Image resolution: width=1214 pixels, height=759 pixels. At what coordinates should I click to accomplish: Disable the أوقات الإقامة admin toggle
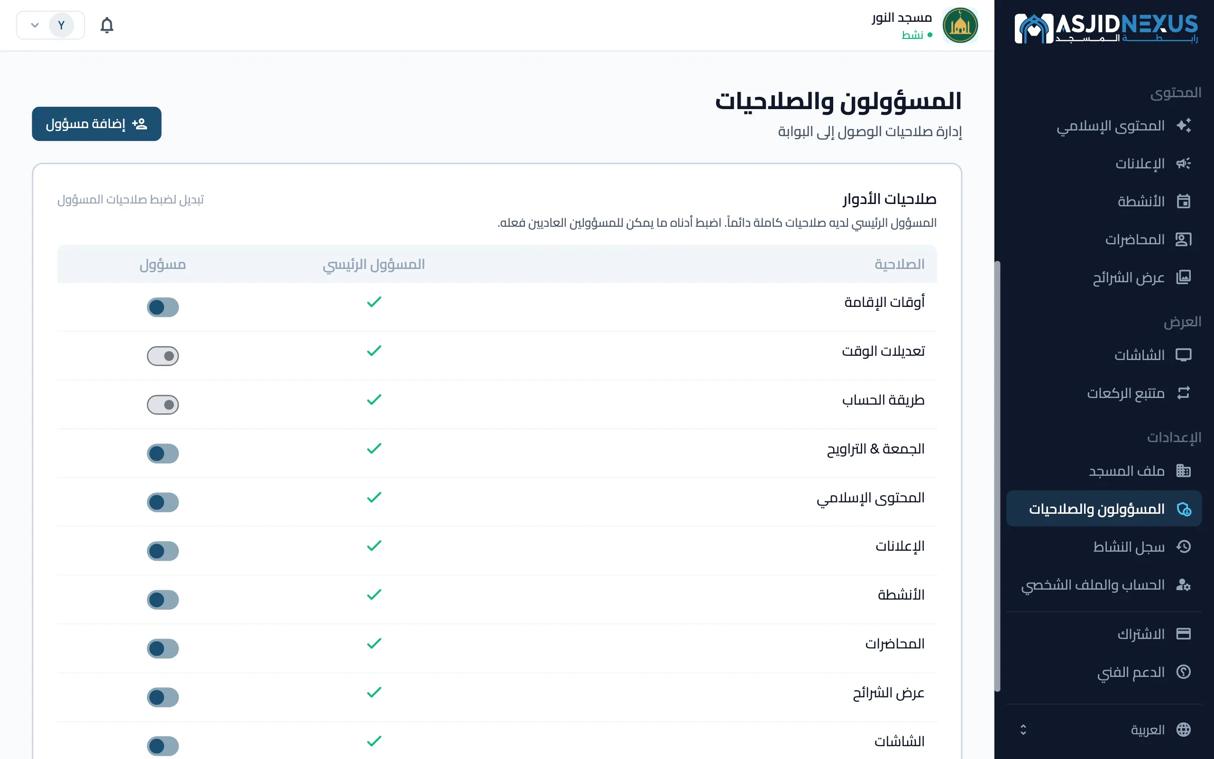point(163,307)
